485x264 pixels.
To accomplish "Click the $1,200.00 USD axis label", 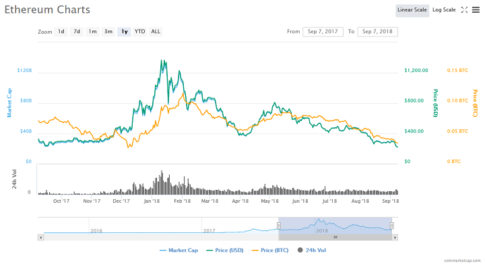I will click(416, 71).
